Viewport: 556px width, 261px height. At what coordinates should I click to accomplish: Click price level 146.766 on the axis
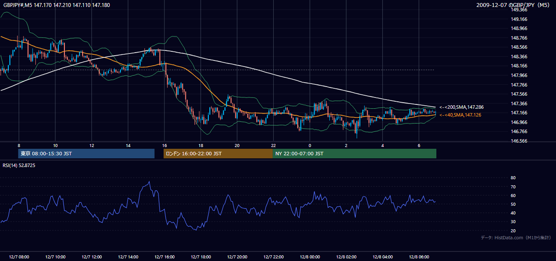tap(519, 131)
